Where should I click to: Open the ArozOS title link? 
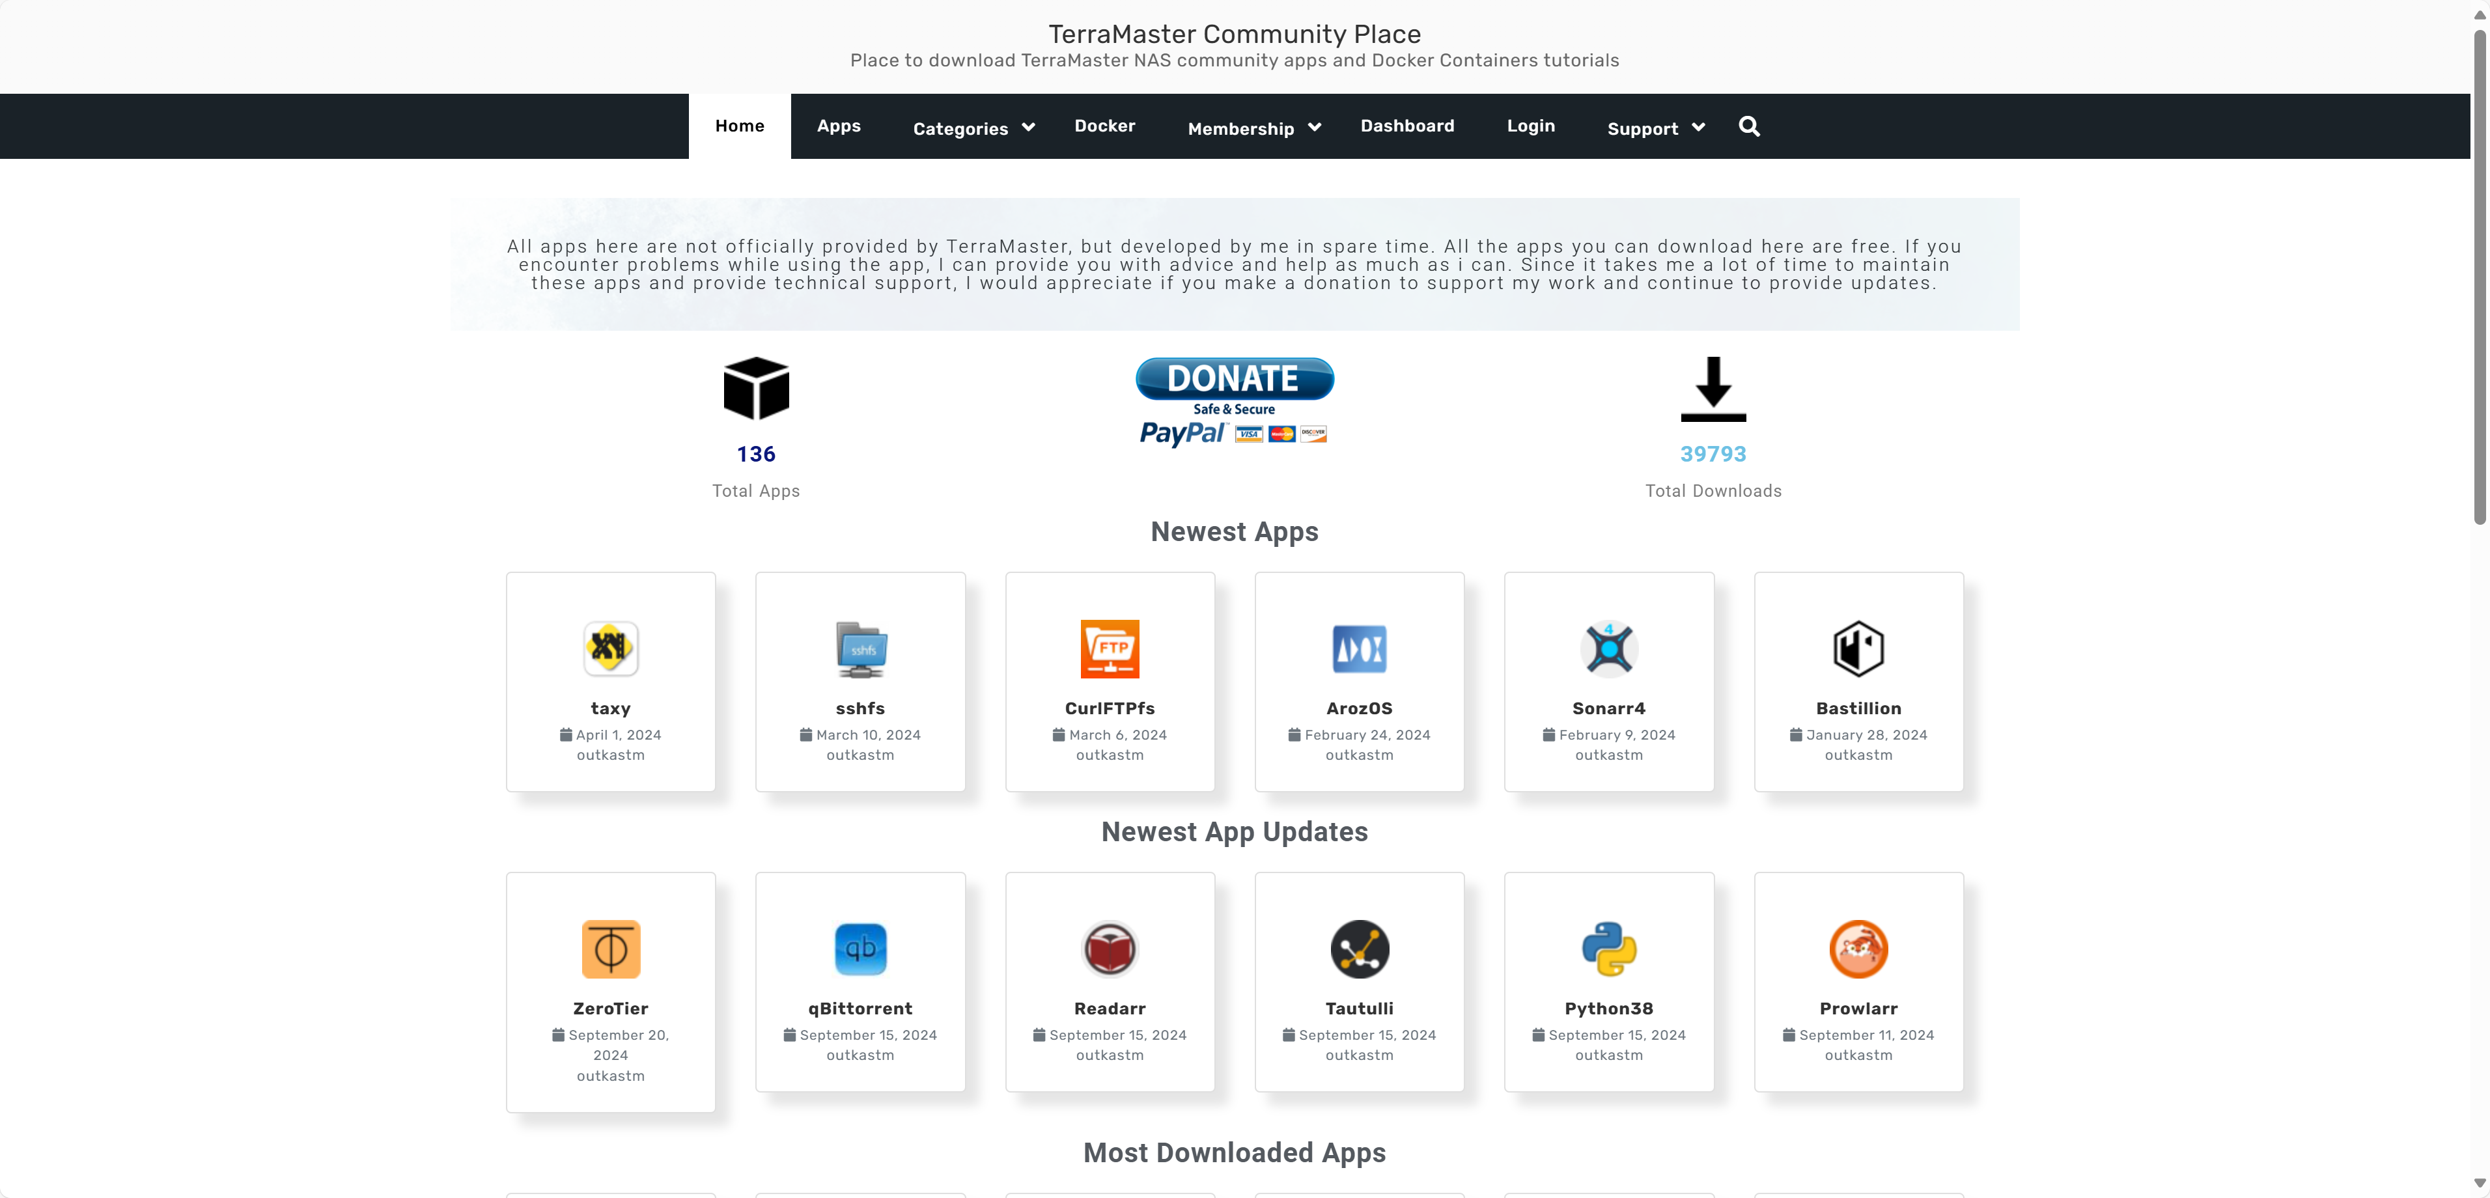[x=1359, y=709]
